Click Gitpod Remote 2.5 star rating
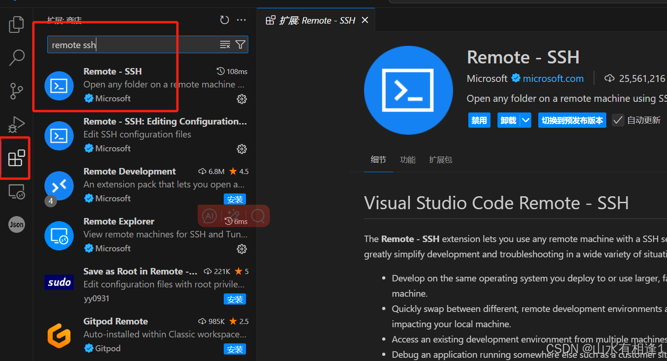This screenshot has height=361, width=667. coord(239,321)
